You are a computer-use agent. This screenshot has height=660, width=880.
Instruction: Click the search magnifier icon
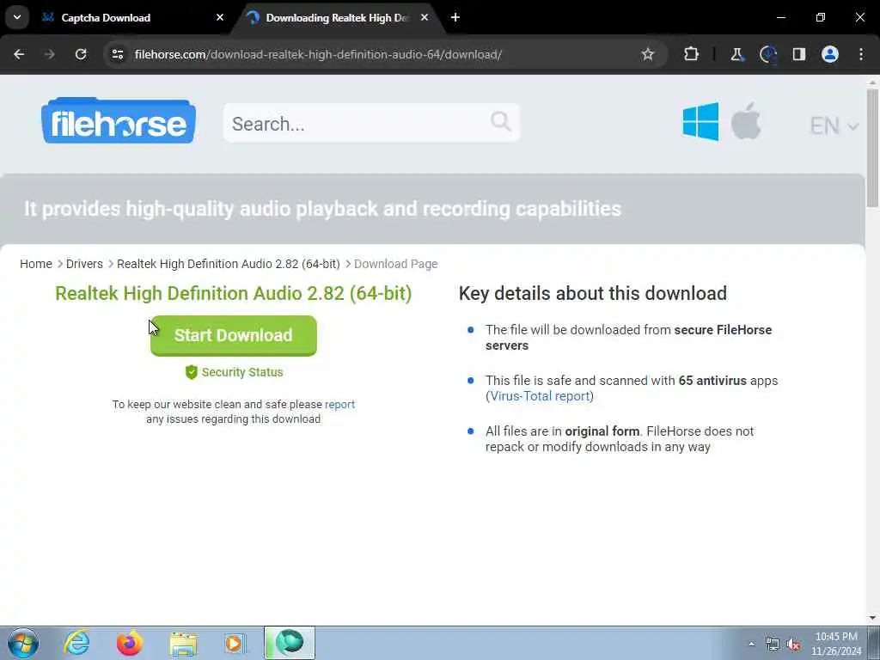click(x=501, y=121)
